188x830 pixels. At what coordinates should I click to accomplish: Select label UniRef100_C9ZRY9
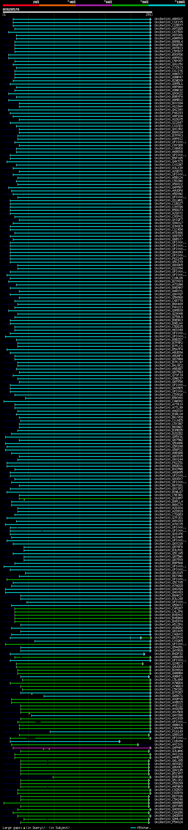[168, 793]
